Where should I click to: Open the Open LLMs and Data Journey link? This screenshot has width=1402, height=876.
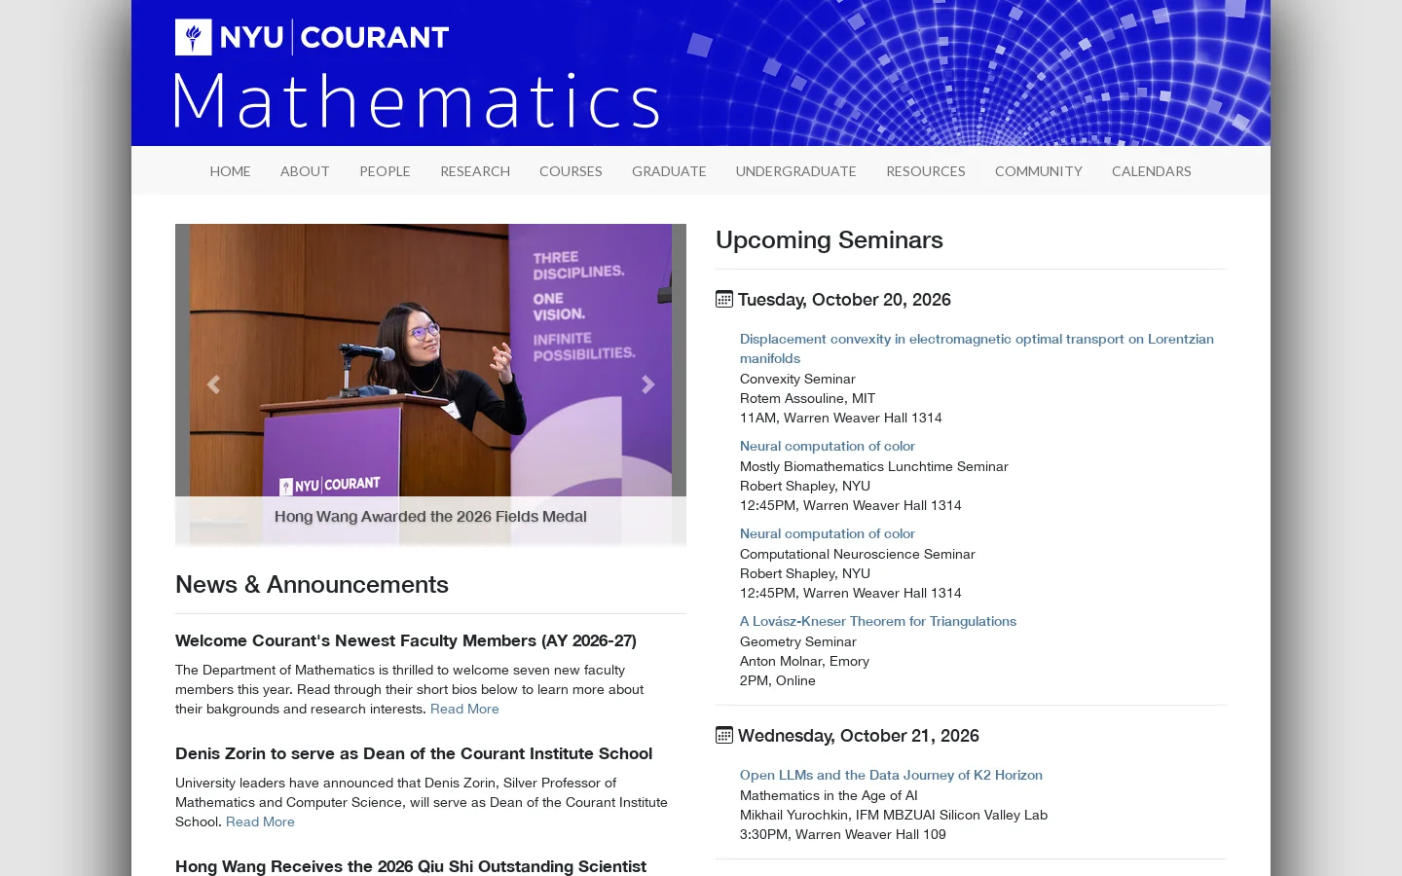pos(891,775)
